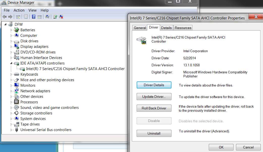Click the Display adapters icon

16,46
